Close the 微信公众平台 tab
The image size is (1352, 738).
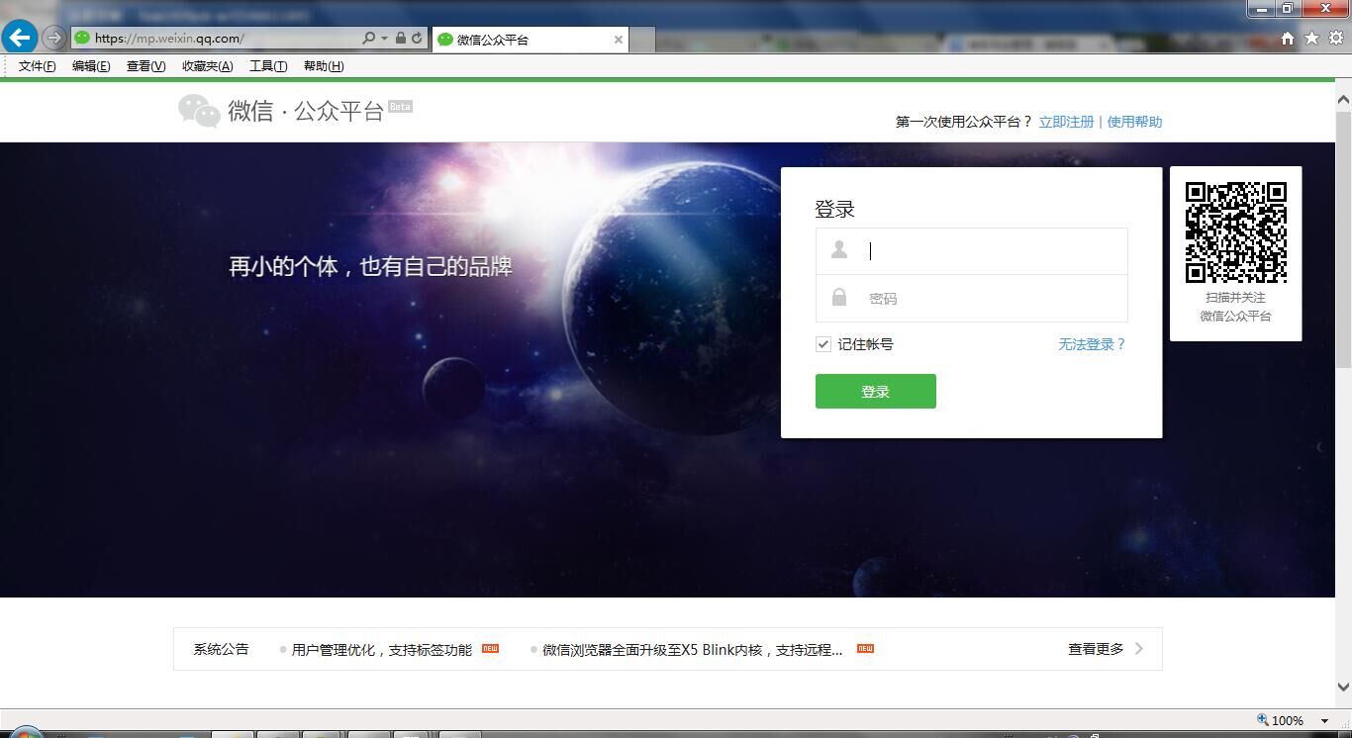coord(619,40)
